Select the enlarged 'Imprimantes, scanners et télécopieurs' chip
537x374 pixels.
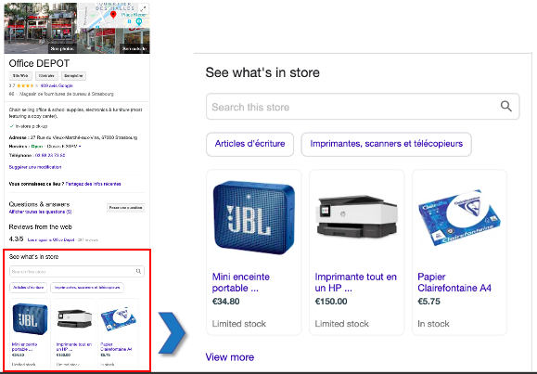point(387,144)
